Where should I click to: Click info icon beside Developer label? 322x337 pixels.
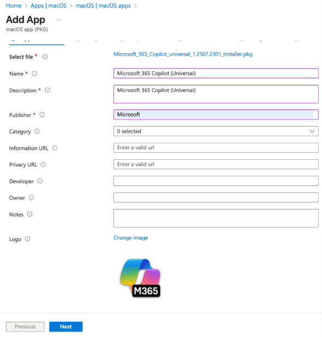pos(40,181)
